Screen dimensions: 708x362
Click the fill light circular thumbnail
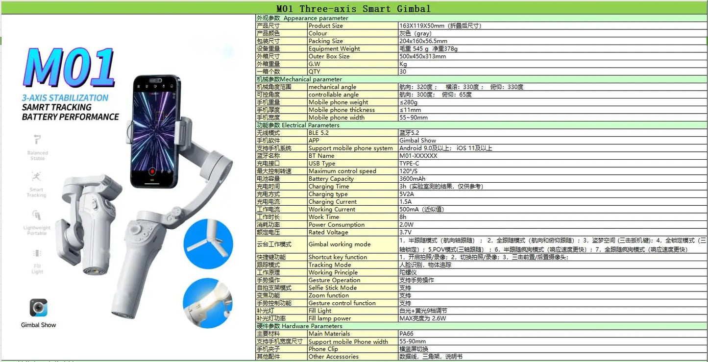point(208,303)
